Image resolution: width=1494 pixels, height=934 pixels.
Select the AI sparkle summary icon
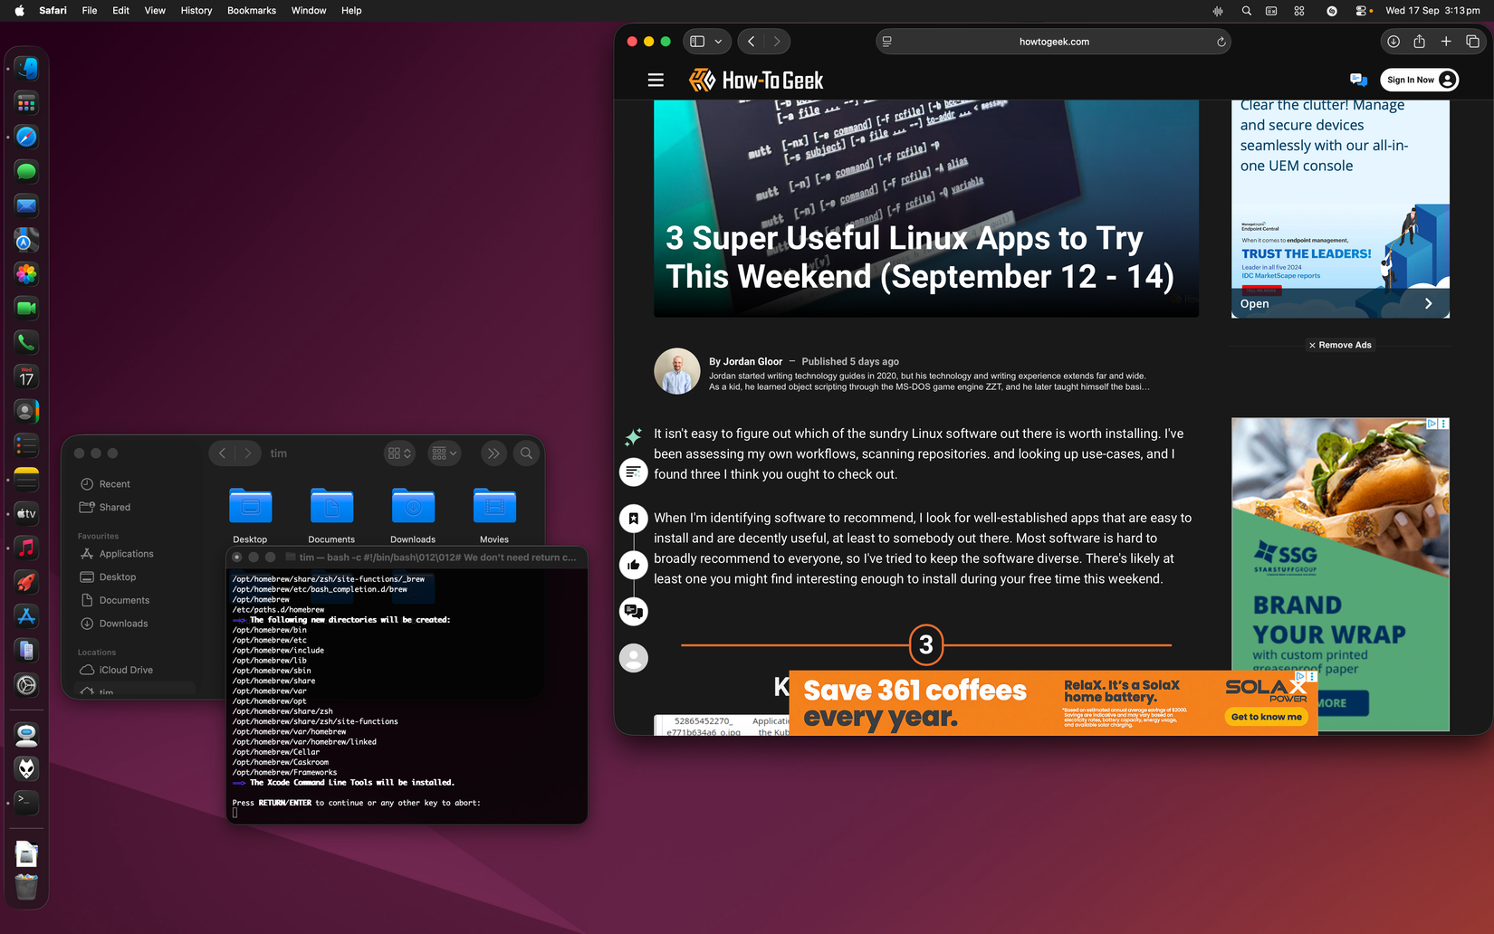pyautogui.click(x=632, y=438)
